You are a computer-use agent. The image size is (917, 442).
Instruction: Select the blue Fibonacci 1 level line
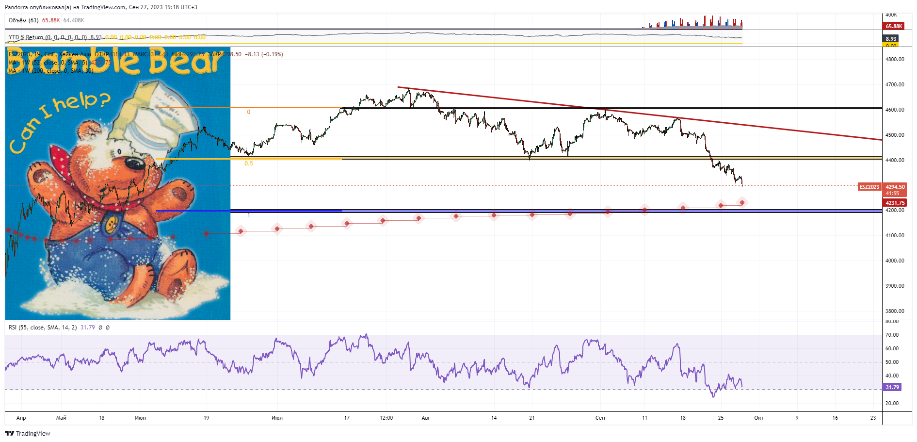coord(249,211)
